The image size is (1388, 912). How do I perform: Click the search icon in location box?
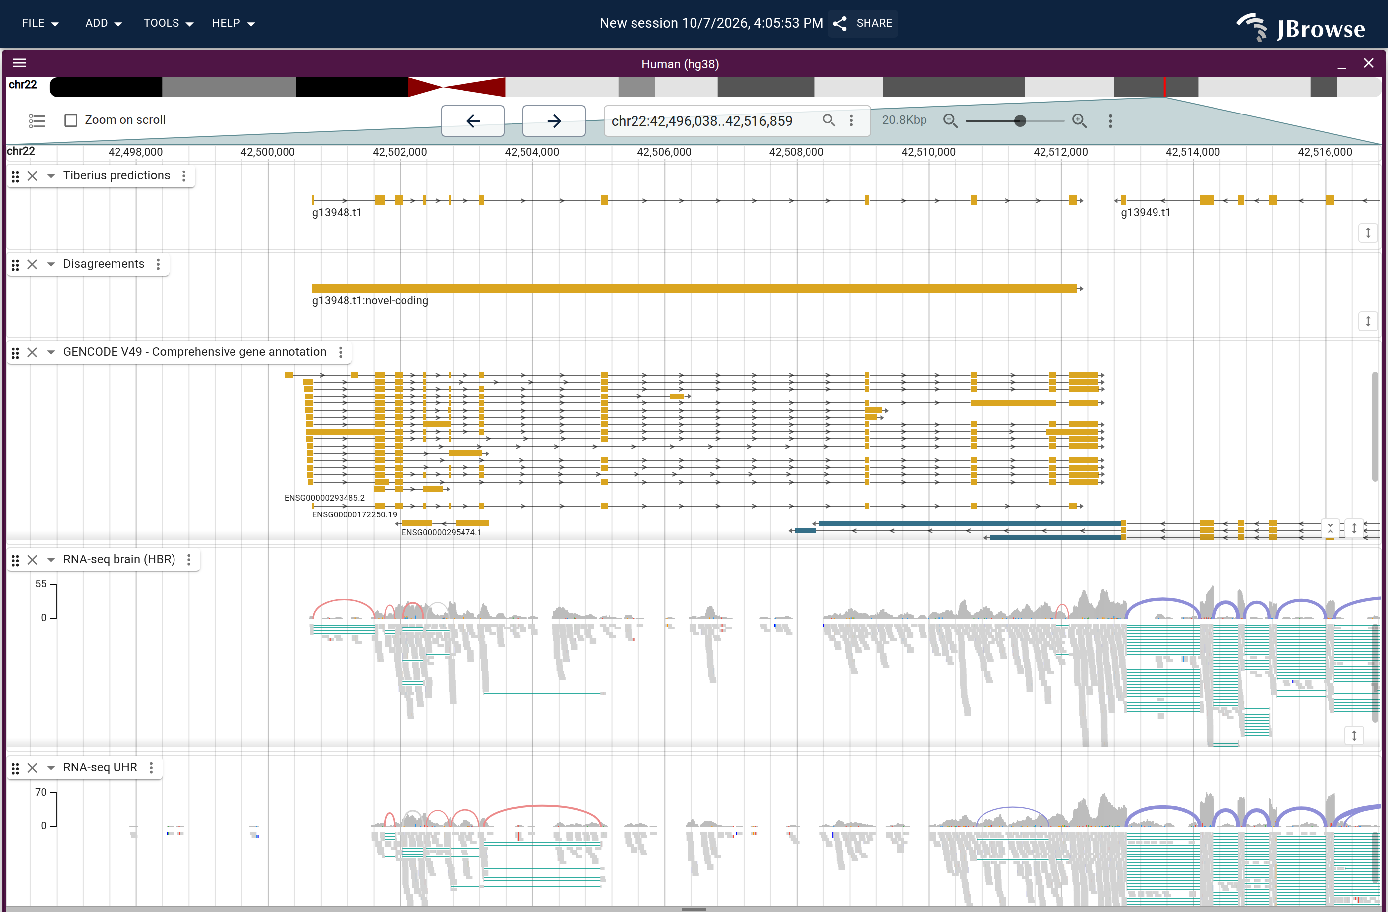click(829, 120)
